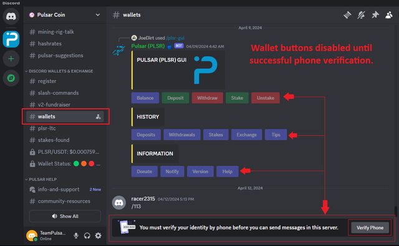399x246 pixels.
Task: Click the BOT tag badge
Action: [179, 46]
